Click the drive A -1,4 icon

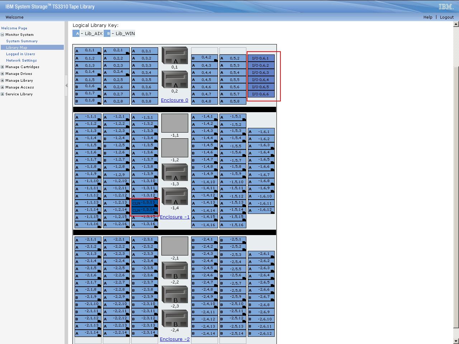[174, 197]
